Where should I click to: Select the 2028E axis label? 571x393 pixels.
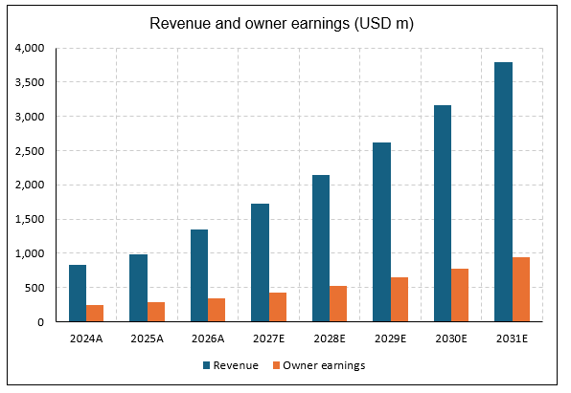point(330,338)
